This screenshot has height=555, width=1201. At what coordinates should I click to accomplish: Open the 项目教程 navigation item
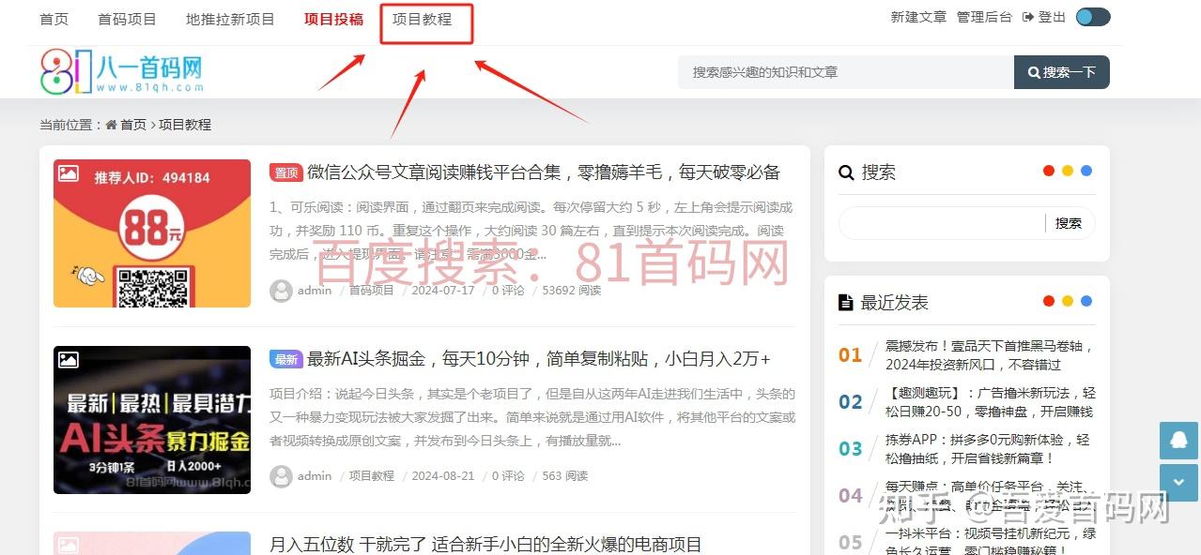coord(422,19)
